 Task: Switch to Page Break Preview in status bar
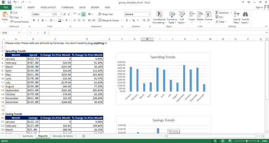230,141
